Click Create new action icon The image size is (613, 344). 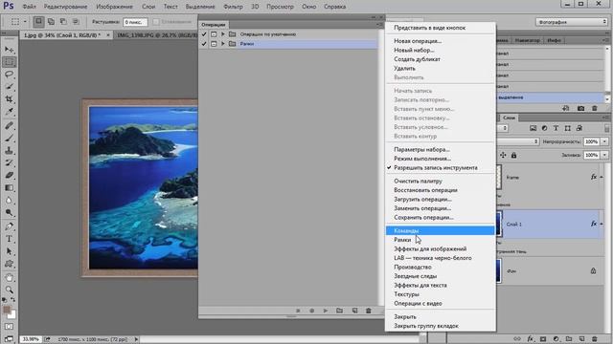(354, 311)
